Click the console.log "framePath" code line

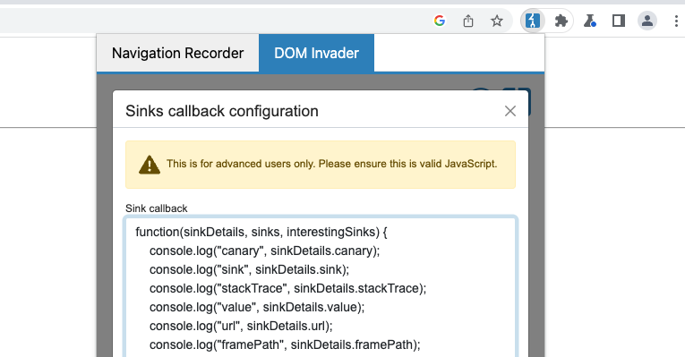(285, 344)
